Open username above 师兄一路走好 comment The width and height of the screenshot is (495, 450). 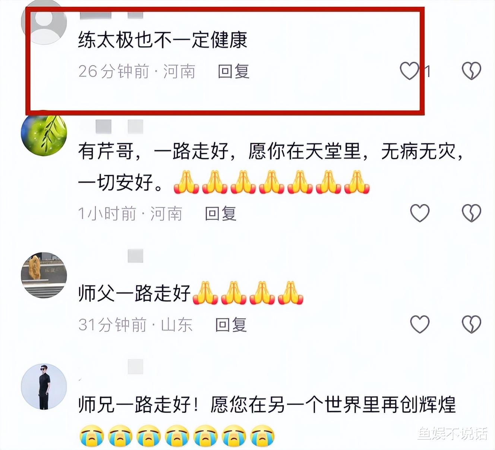[x=135, y=367]
